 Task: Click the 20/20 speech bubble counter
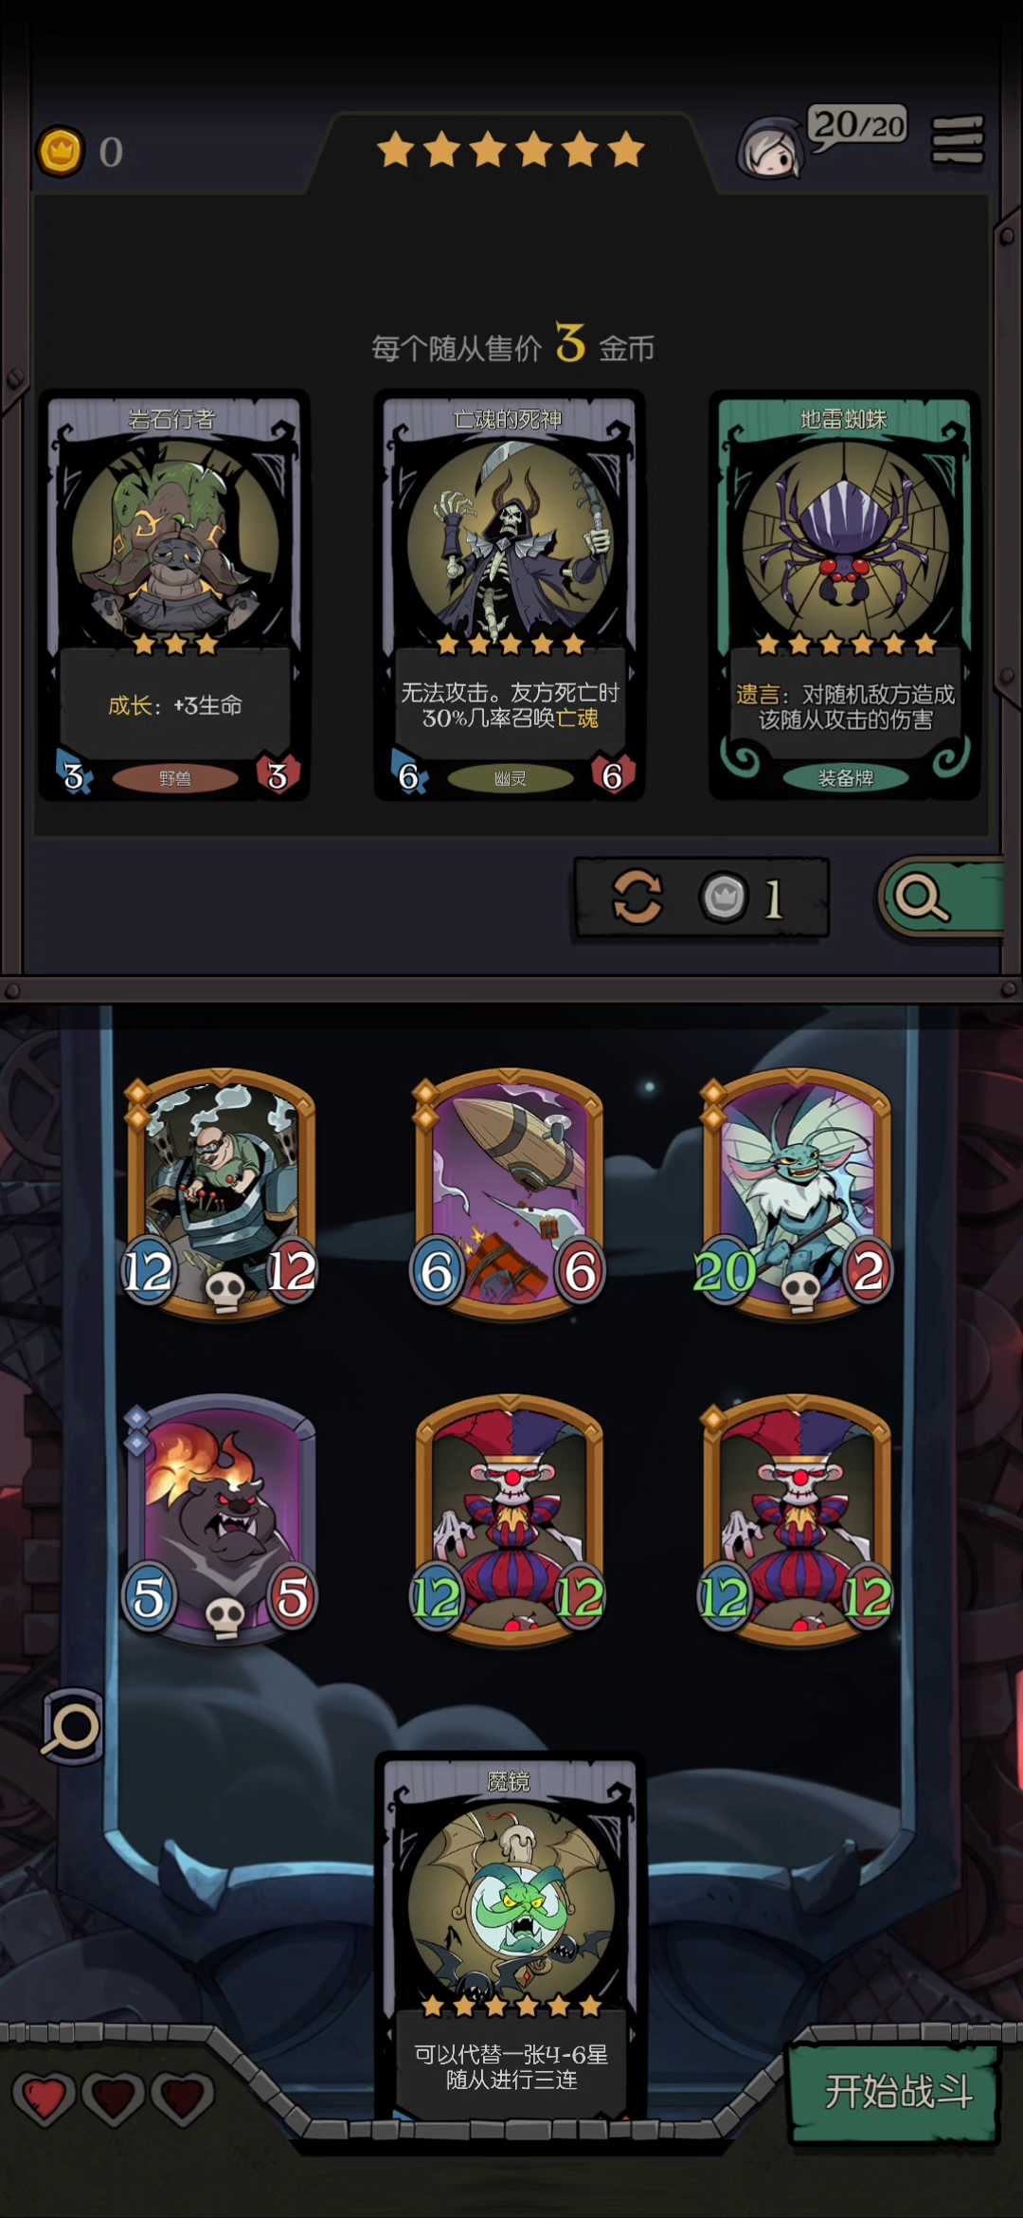(857, 126)
